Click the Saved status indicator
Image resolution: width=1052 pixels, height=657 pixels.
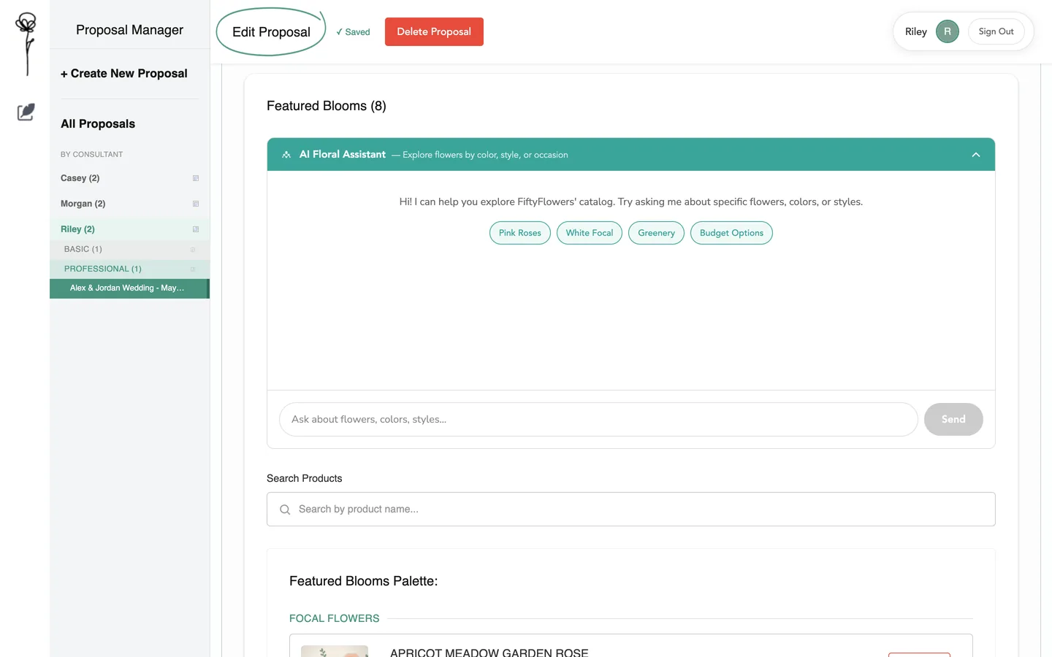(353, 32)
